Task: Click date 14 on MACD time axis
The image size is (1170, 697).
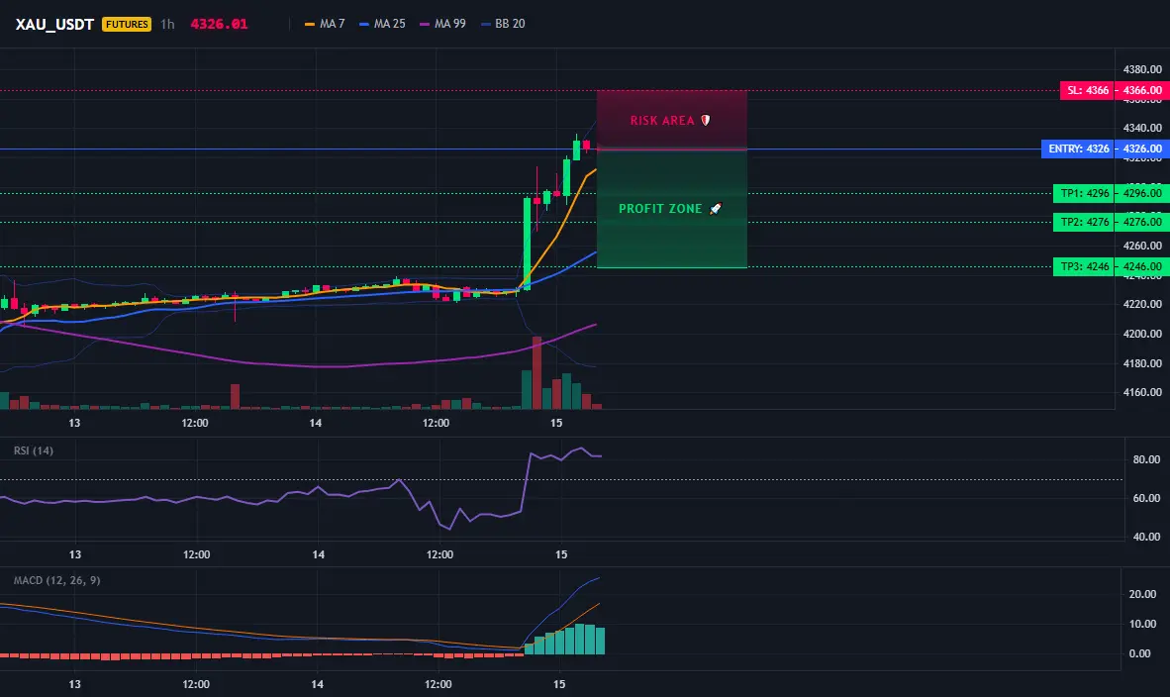Action: (x=317, y=684)
